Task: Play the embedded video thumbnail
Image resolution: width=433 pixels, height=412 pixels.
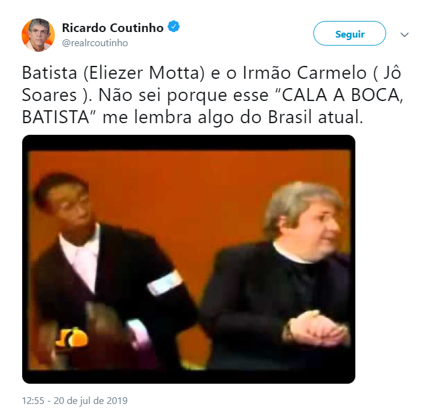Action: (x=189, y=259)
